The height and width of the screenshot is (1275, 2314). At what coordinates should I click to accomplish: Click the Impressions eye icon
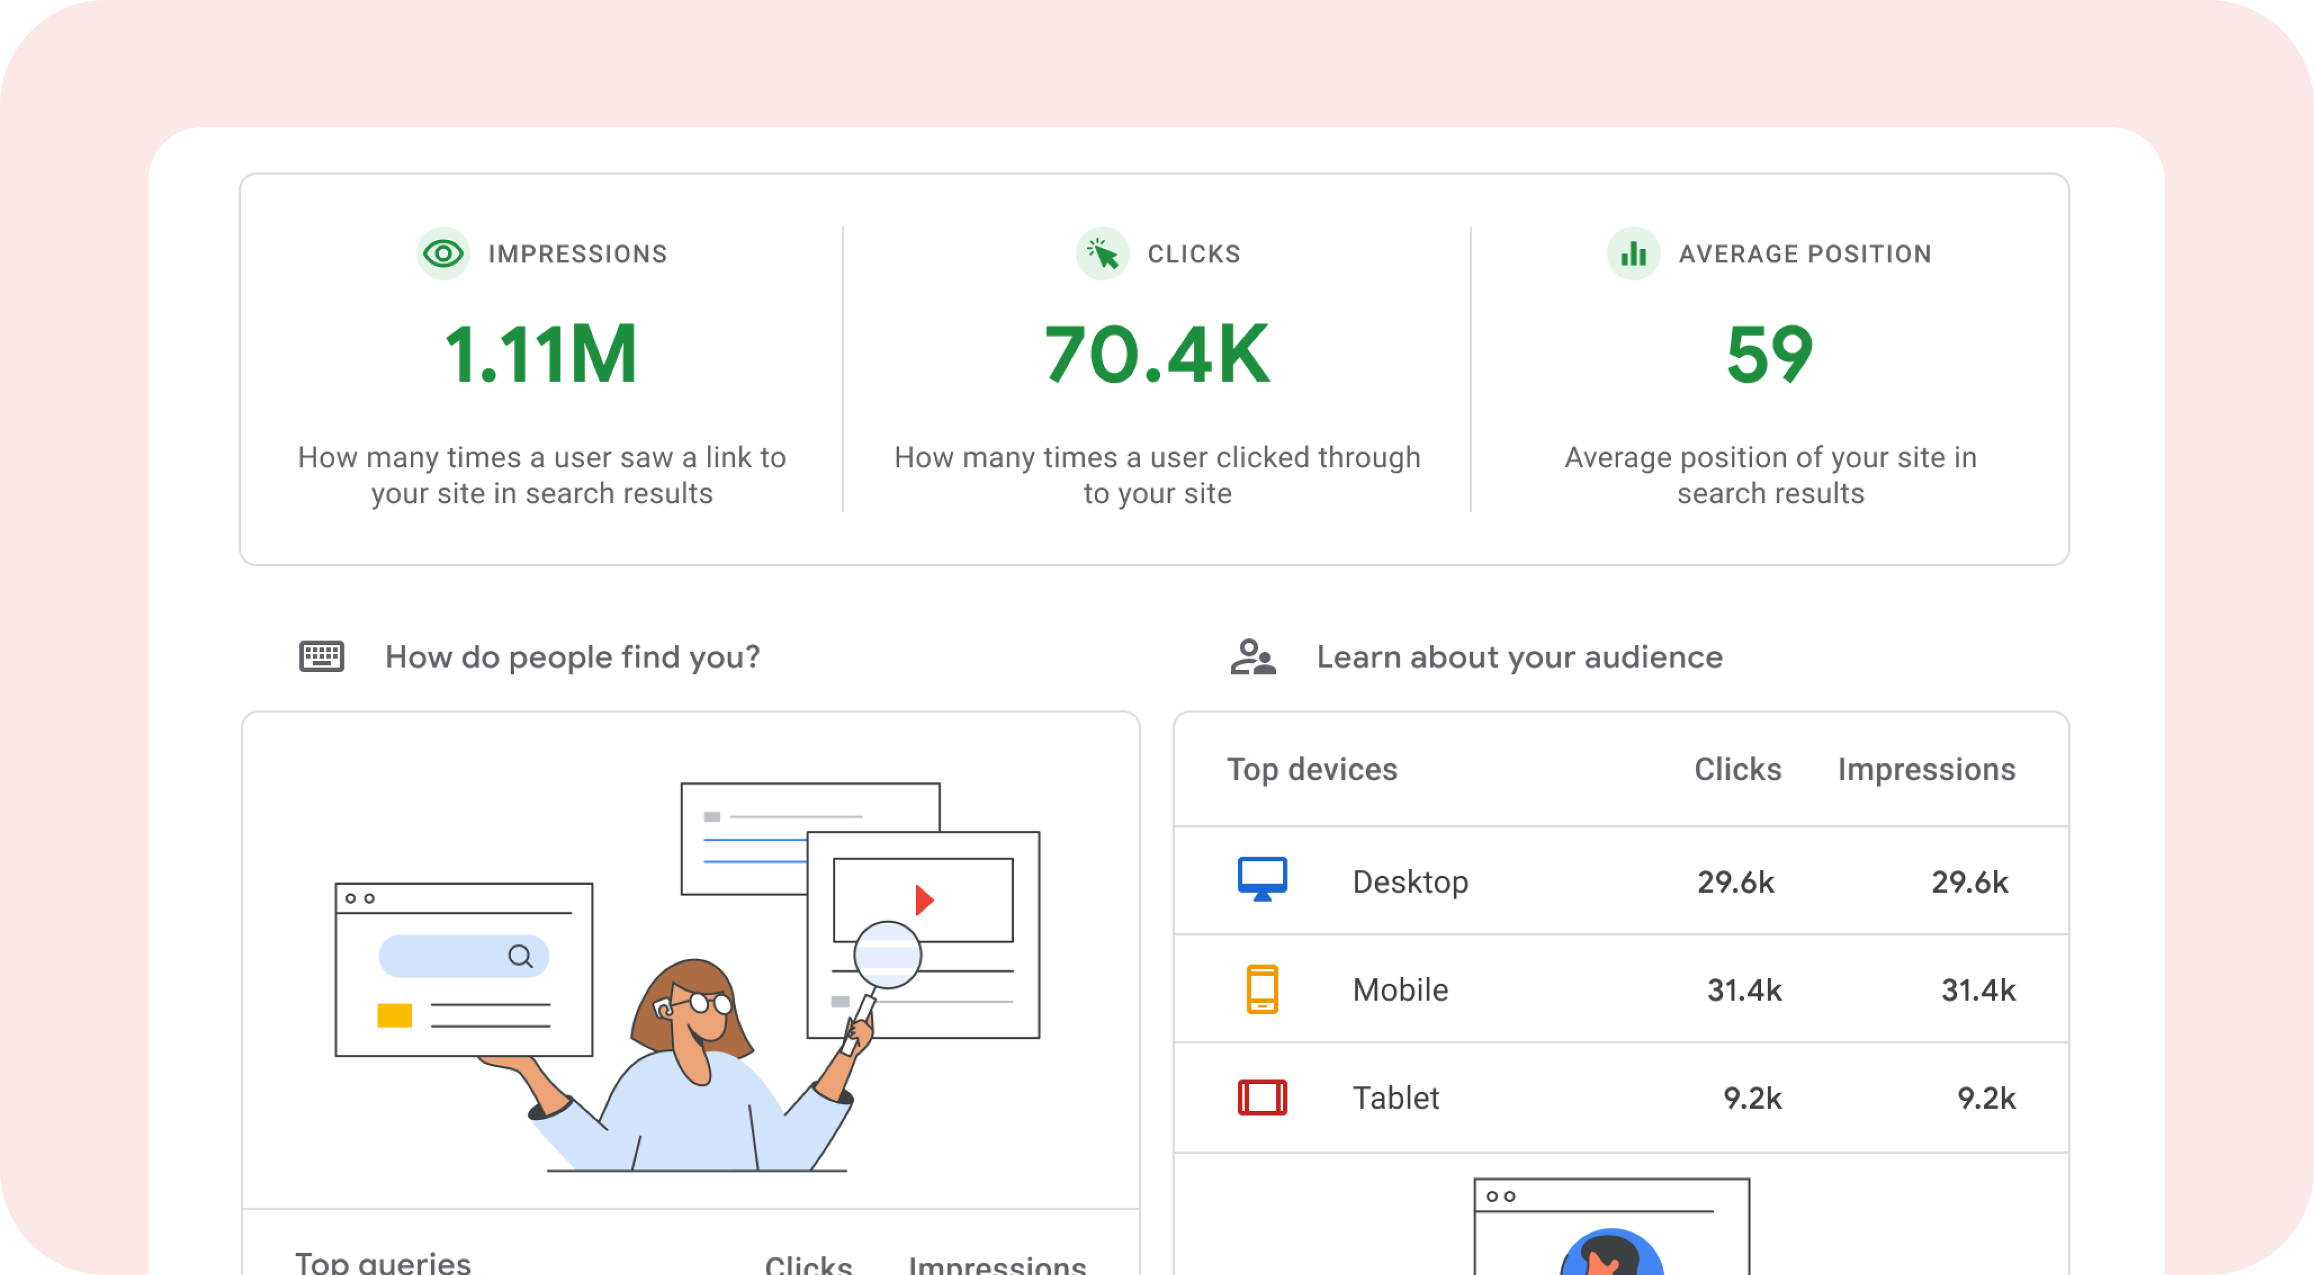tap(443, 253)
